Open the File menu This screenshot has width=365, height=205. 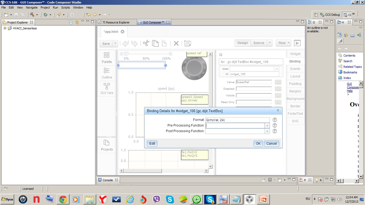coord(4,7)
